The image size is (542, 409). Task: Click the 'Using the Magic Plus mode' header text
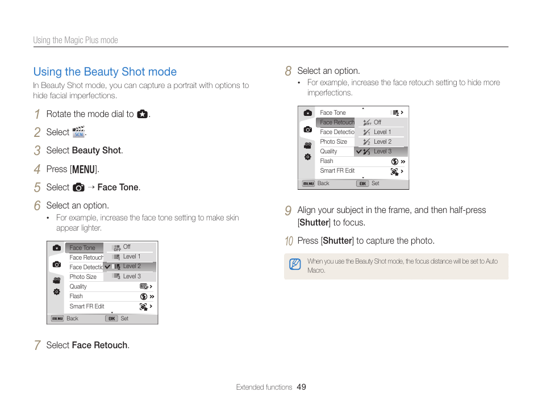(76, 40)
